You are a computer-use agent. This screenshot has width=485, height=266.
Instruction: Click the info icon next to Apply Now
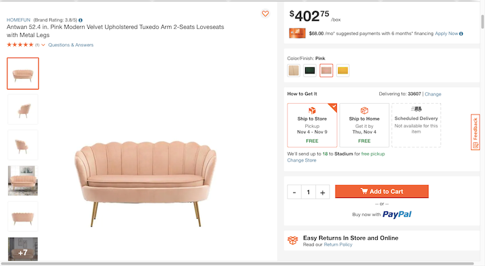point(461,34)
